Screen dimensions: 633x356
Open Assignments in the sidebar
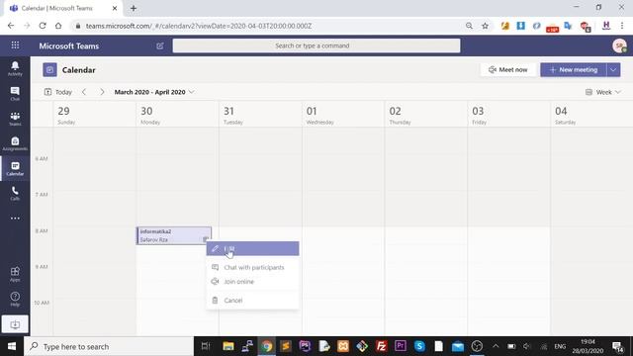click(15, 143)
